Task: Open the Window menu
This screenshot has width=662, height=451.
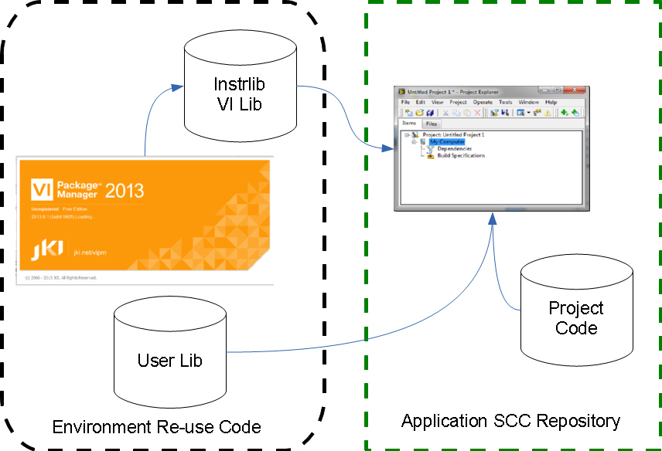Action: [528, 102]
